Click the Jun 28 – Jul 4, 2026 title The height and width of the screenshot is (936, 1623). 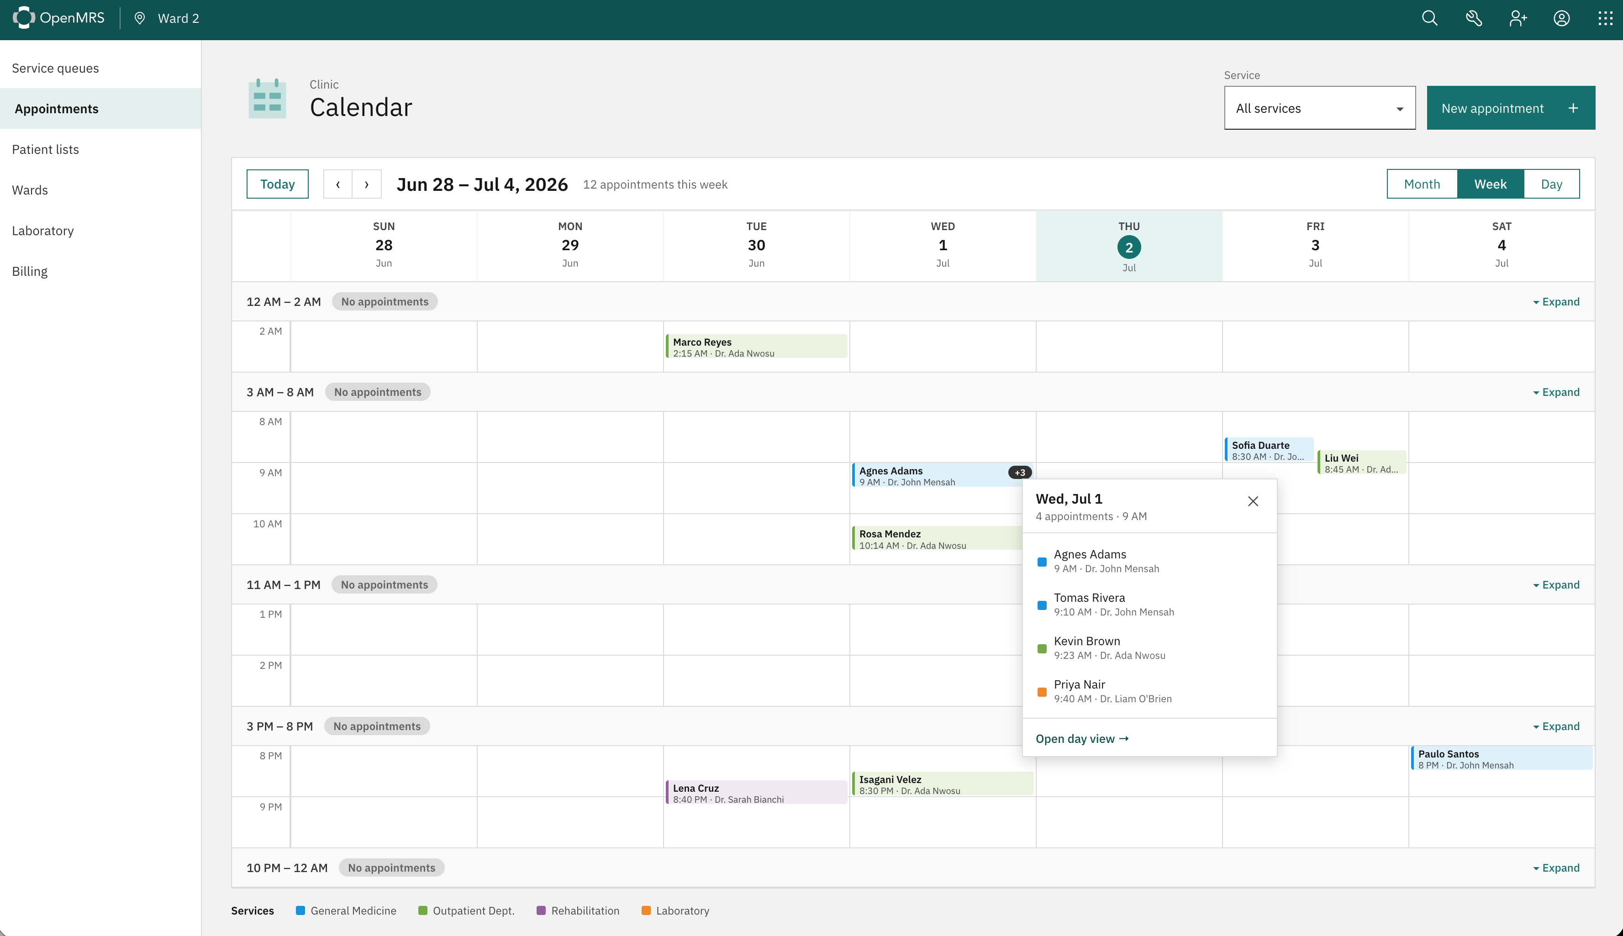click(482, 184)
